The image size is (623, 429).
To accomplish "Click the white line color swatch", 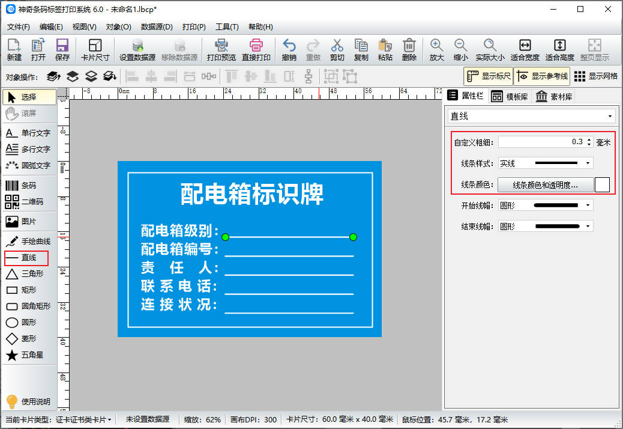I will (602, 185).
